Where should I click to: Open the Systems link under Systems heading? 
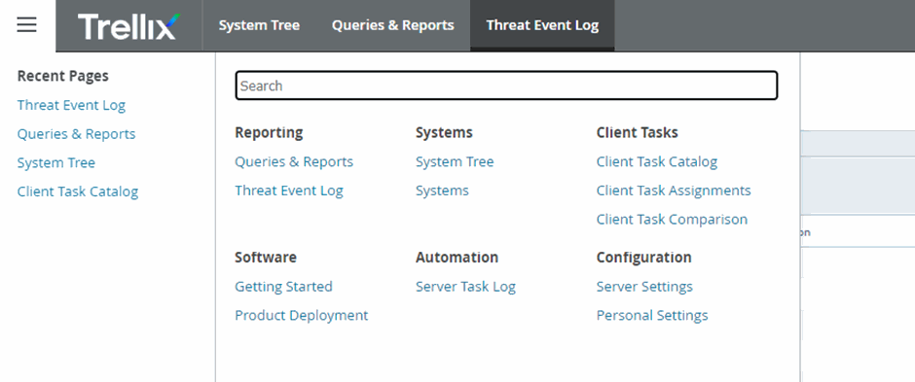(442, 191)
